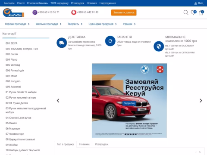Open the shopping bag cart icon

(x=201, y=12)
